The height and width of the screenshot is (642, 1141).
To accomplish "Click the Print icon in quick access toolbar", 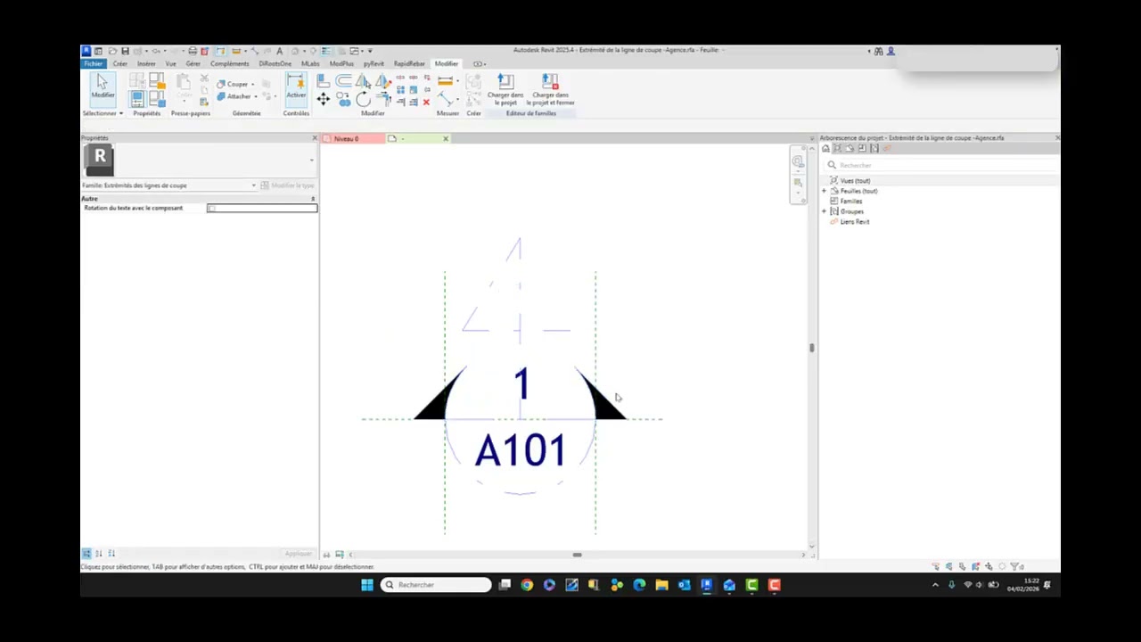I will (193, 51).
